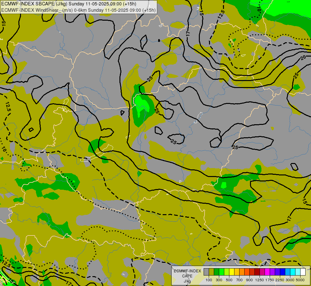Click the CAPE word in the legend
Screen dimensions: 311x286
point(187,276)
